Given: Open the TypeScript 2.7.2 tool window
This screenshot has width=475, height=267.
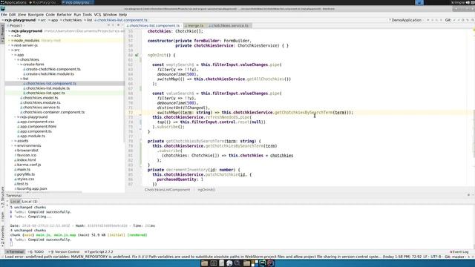Looking at the screenshot, I should (x=99, y=252).
